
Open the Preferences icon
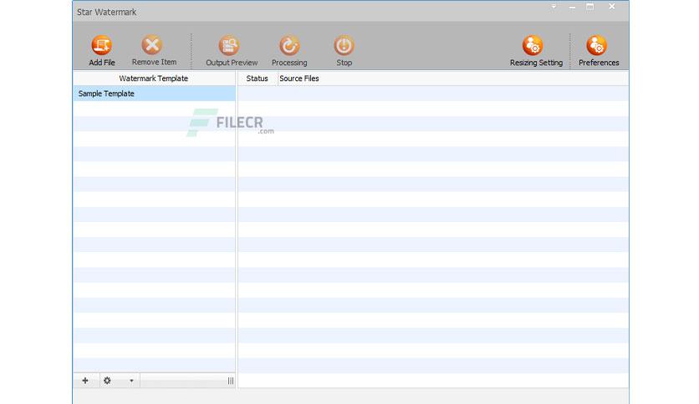coord(596,45)
